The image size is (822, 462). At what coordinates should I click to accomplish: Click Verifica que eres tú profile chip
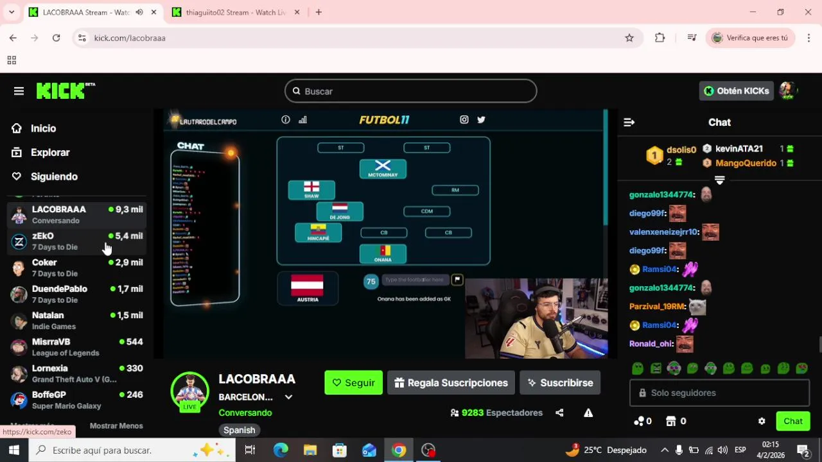tap(749, 38)
